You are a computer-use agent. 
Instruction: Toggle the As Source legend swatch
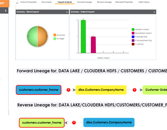pyautogui.click(x=55, y=35)
